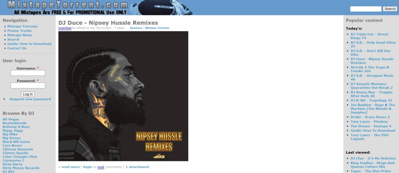
Task: Open the Nipsey Hussle Remixes cover art
Action: coord(123,96)
